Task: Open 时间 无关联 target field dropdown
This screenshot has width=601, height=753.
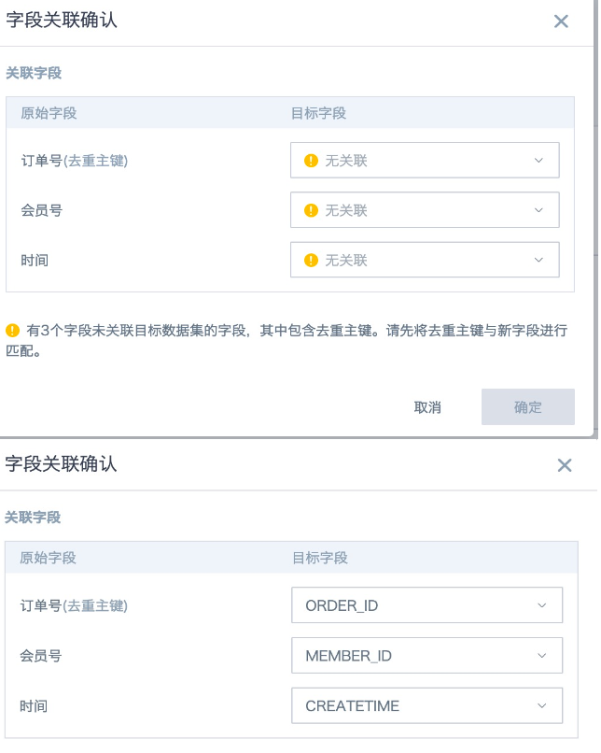Action: click(x=425, y=260)
